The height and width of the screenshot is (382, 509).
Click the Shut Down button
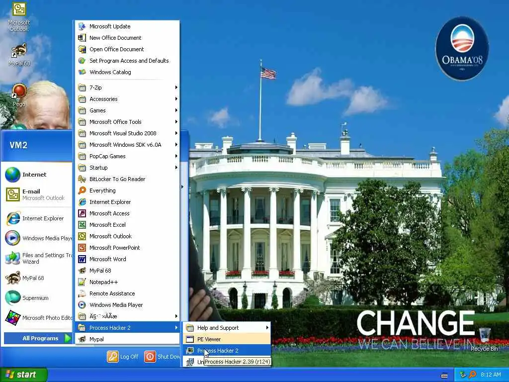(162, 357)
